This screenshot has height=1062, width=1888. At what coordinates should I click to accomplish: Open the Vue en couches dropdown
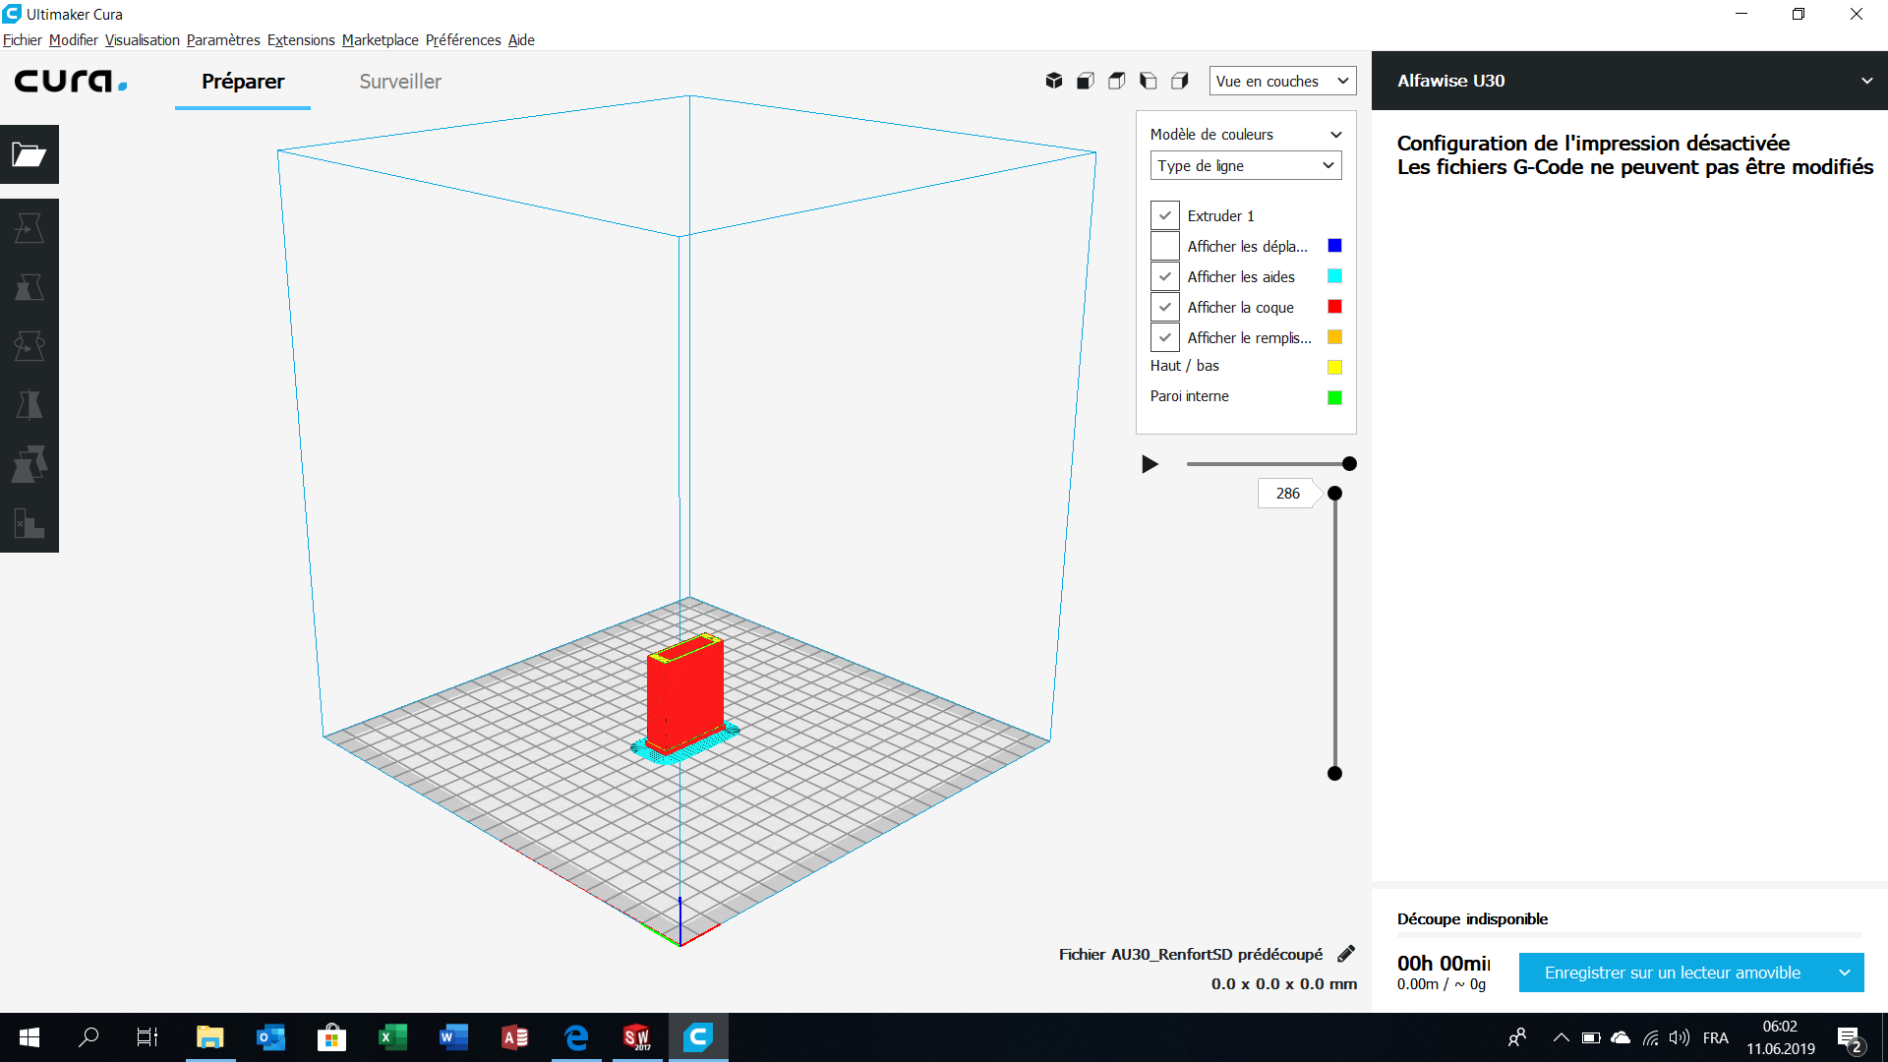tap(1282, 81)
